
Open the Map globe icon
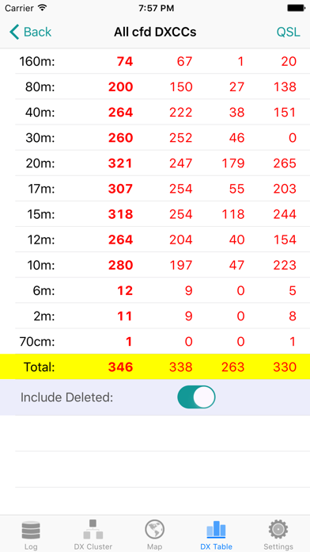point(155,530)
